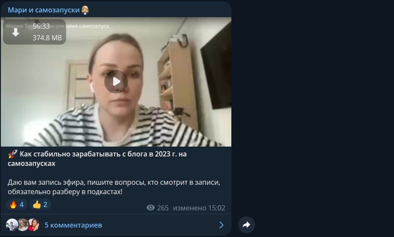Click the video duration 56:33 label
This screenshot has height=237, width=394.
[x=41, y=26]
